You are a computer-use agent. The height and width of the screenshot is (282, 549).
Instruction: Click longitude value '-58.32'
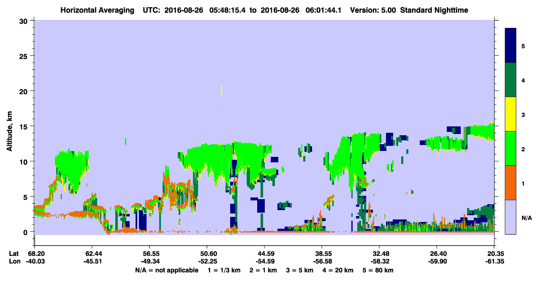tap(379, 261)
